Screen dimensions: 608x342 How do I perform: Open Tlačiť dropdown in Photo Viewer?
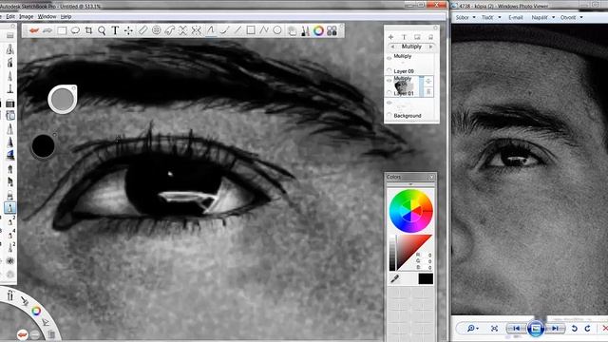pyautogui.click(x=491, y=17)
